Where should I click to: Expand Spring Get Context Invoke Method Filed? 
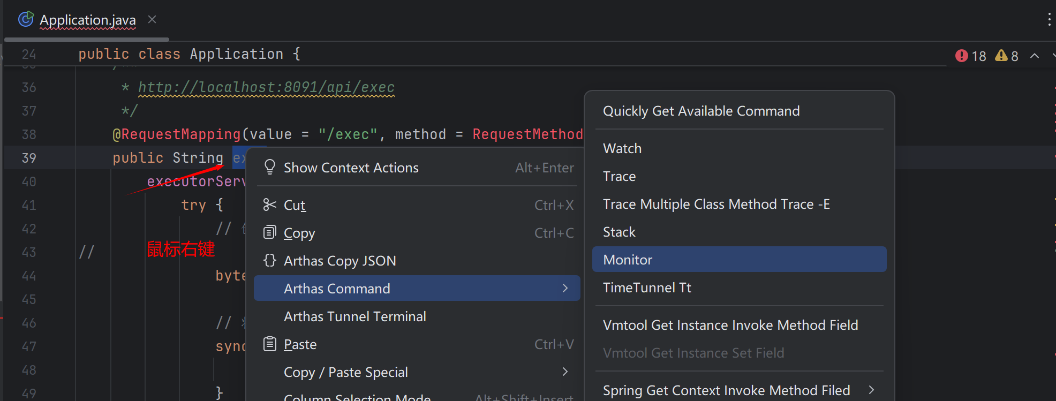pyautogui.click(x=871, y=390)
